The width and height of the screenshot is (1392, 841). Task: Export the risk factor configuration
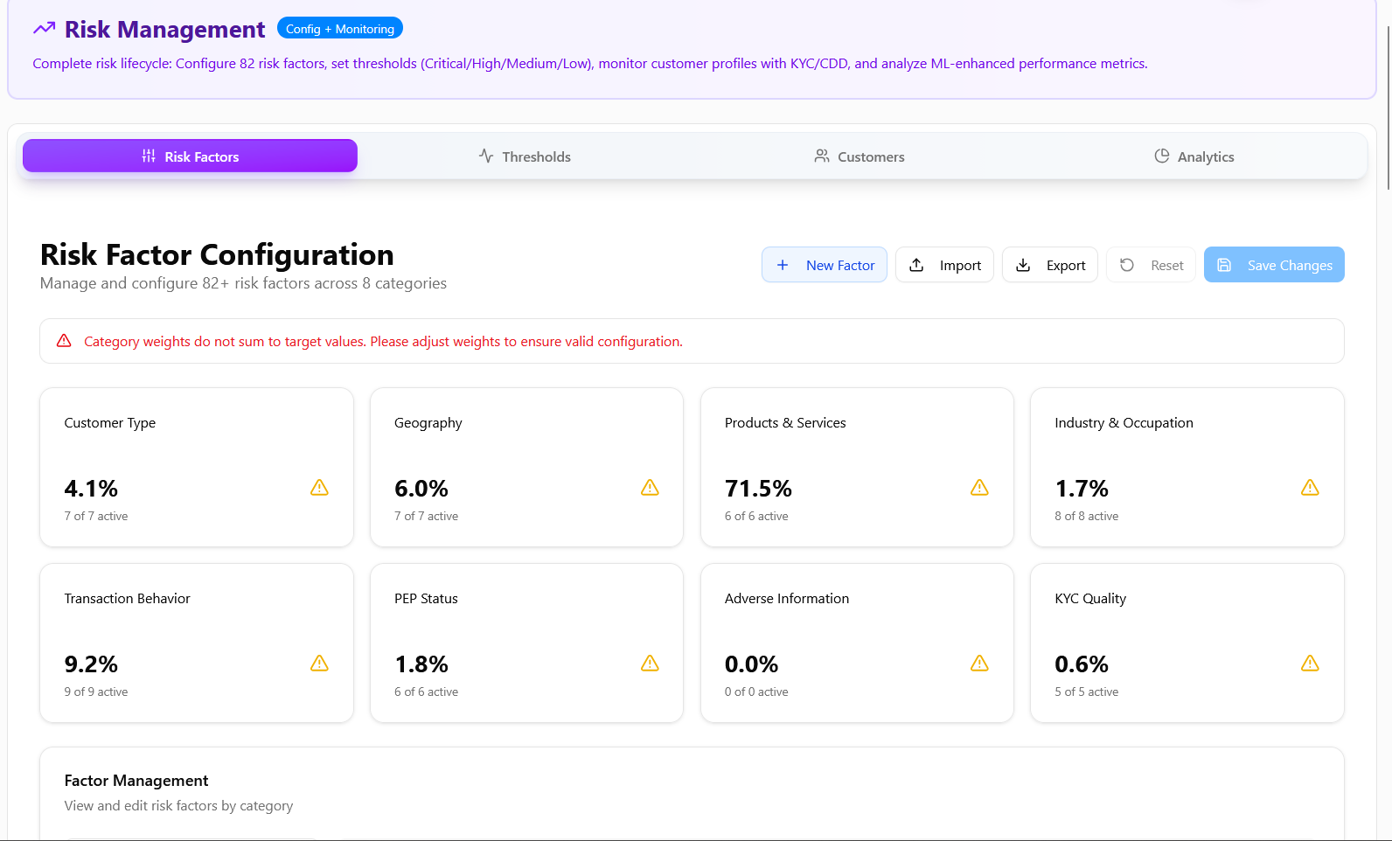pos(1049,265)
